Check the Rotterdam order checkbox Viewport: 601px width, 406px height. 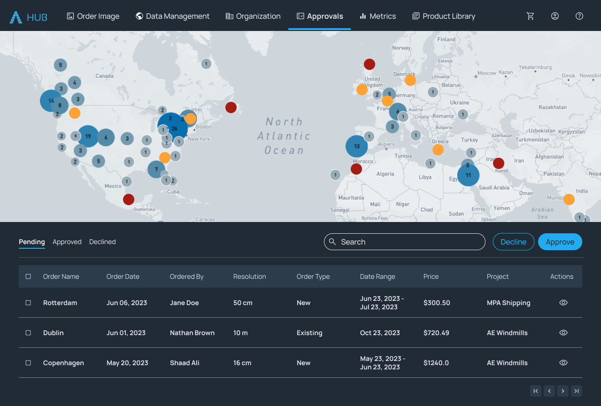(x=28, y=303)
